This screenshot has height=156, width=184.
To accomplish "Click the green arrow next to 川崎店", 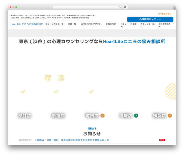I will point(136,115).
